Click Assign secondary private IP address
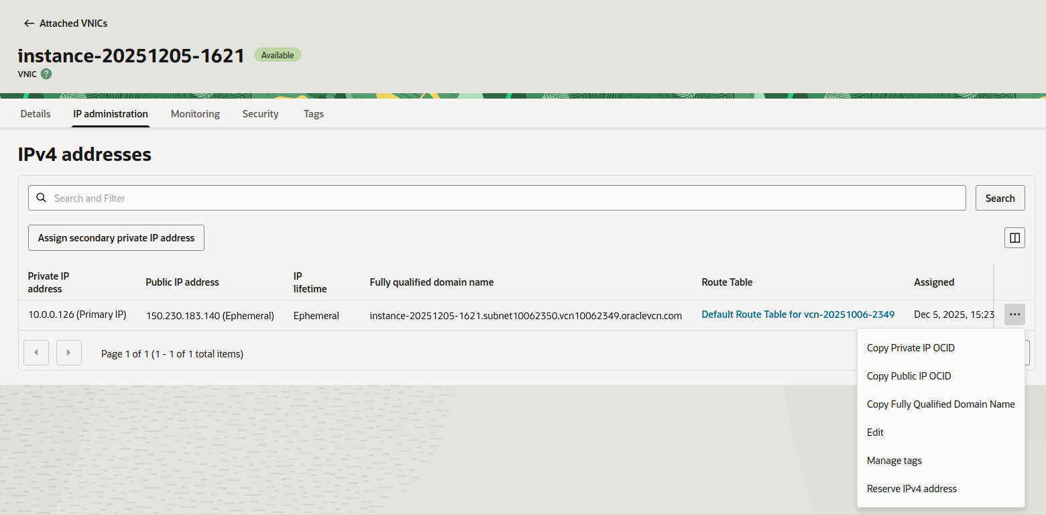Viewport: 1046px width, 515px height. [116, 238]
